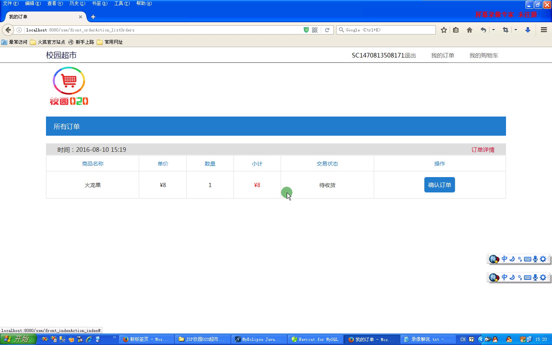Open the green shield security icon
Viewport: 552px width, 345px height.
click(306, 30)
